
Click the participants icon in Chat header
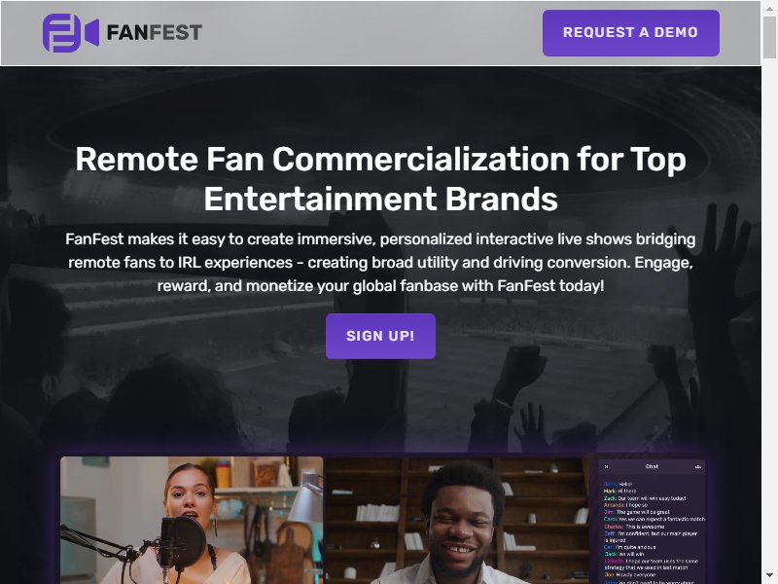[x=698, y=467]
